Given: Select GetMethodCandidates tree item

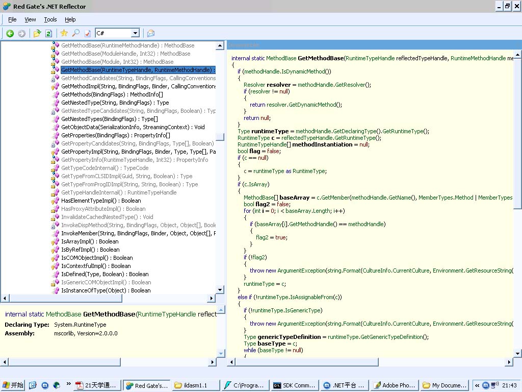Looking at the screenshot, I should pyautogui.click(x=138, y=78).
